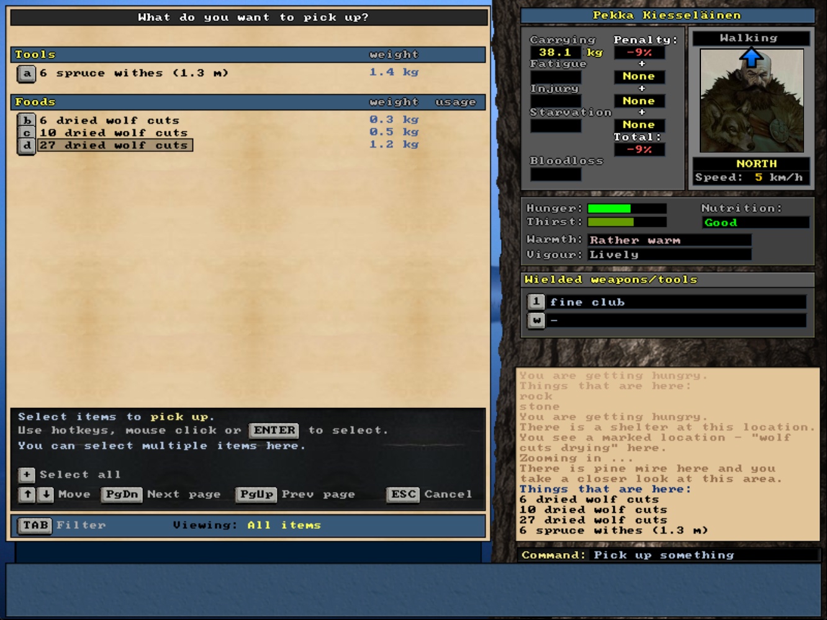Click the '1' wielded weapon slot key

coord(536,302)
